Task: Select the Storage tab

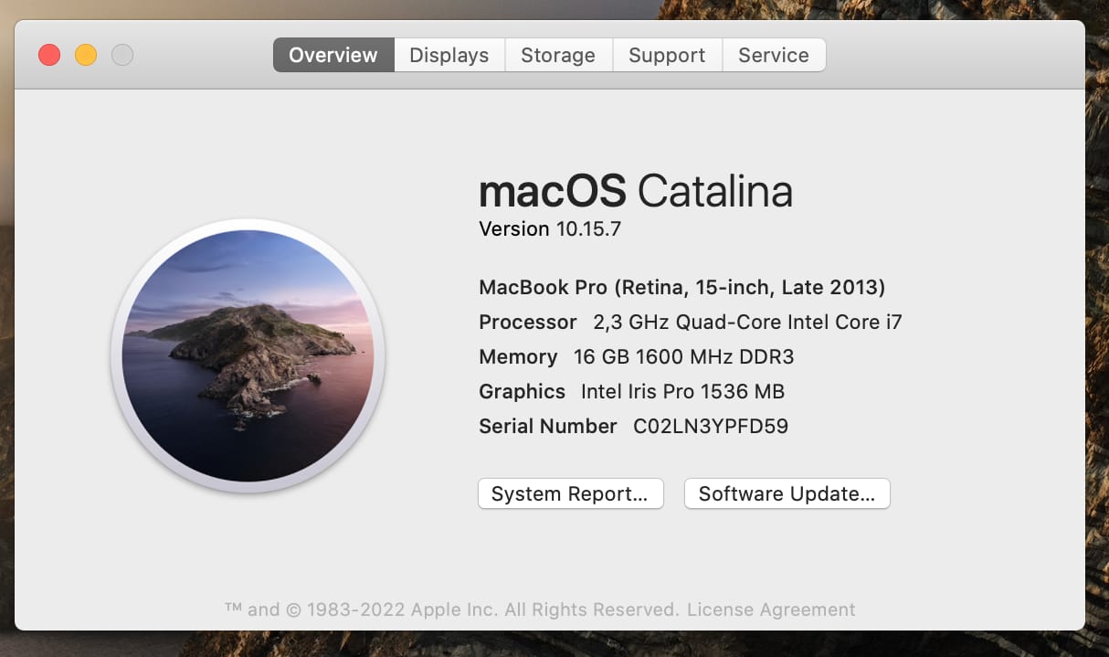Action: [x=557, y=55]
